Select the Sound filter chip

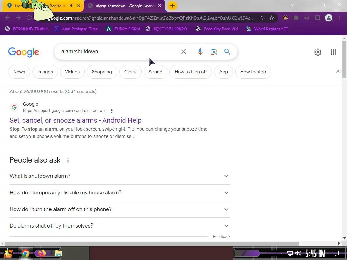[155, 72]
